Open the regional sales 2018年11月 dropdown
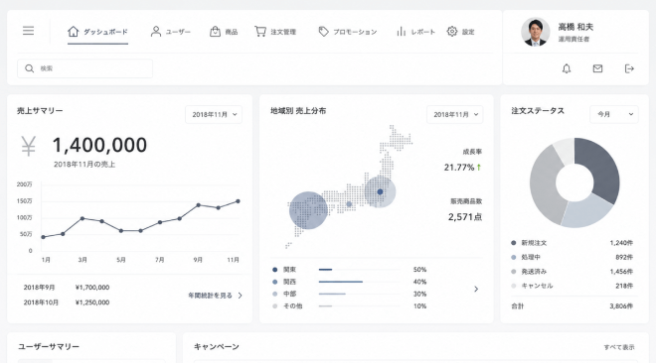 pyautogui.click(x=455, y=114)
